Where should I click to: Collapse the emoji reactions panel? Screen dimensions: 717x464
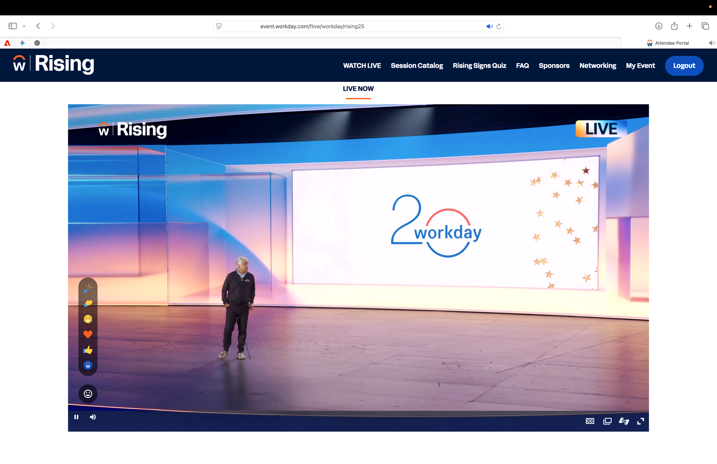[88, 394]
